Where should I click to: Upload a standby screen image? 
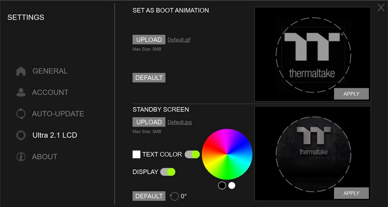pyautogui.click(x=149, y=122)
